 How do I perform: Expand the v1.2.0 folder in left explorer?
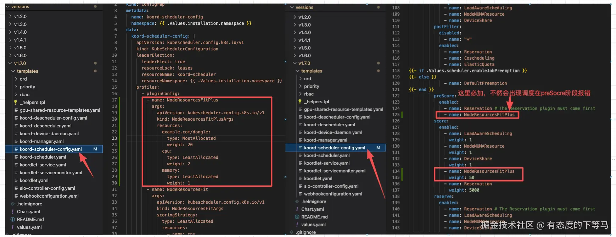[x=11, y=16]
